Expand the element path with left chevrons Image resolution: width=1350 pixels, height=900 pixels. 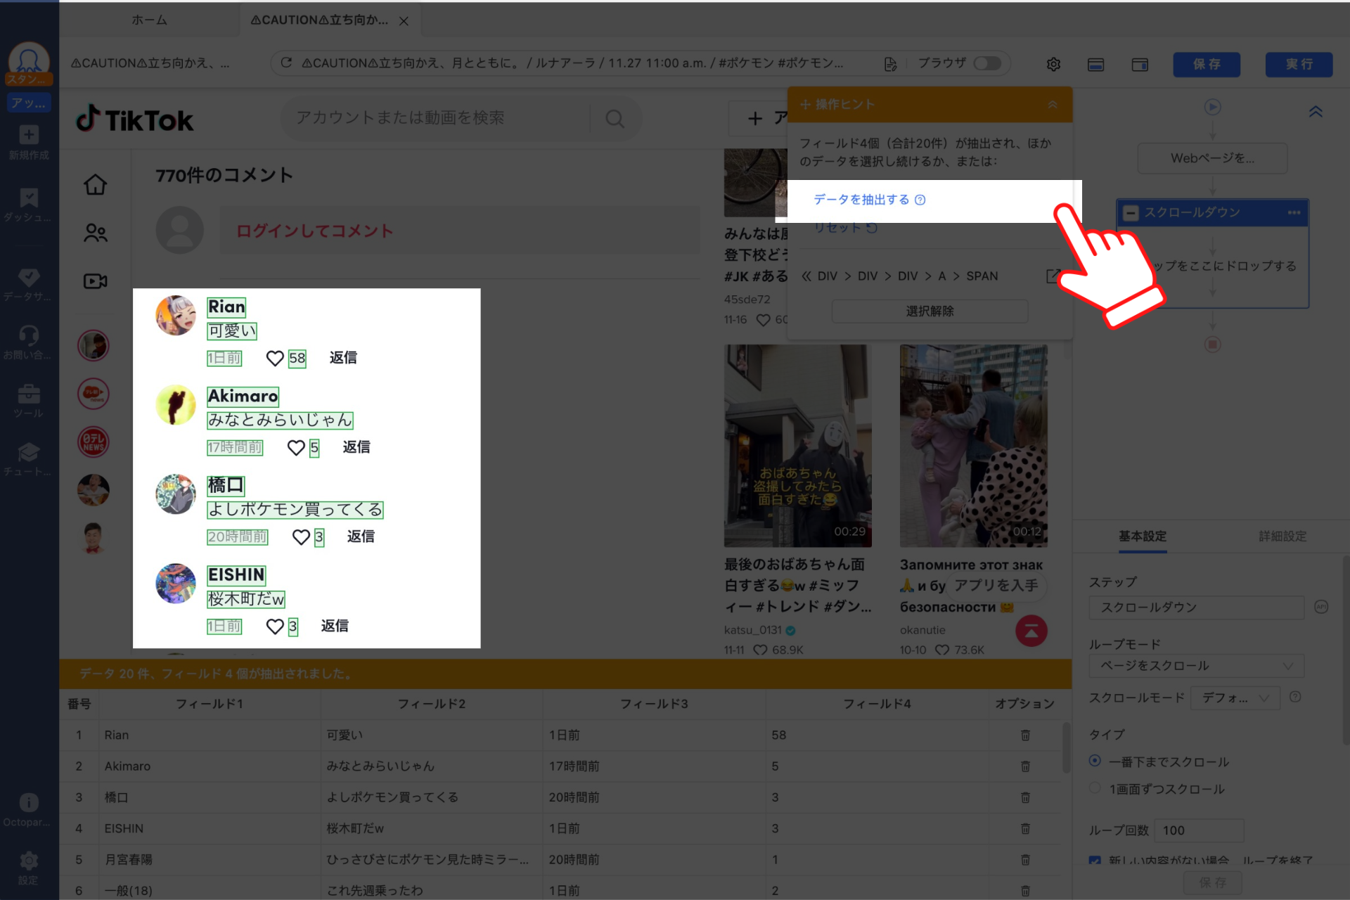(x=806, y=276)
